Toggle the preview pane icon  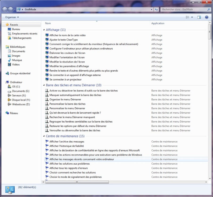coord(199,17)
